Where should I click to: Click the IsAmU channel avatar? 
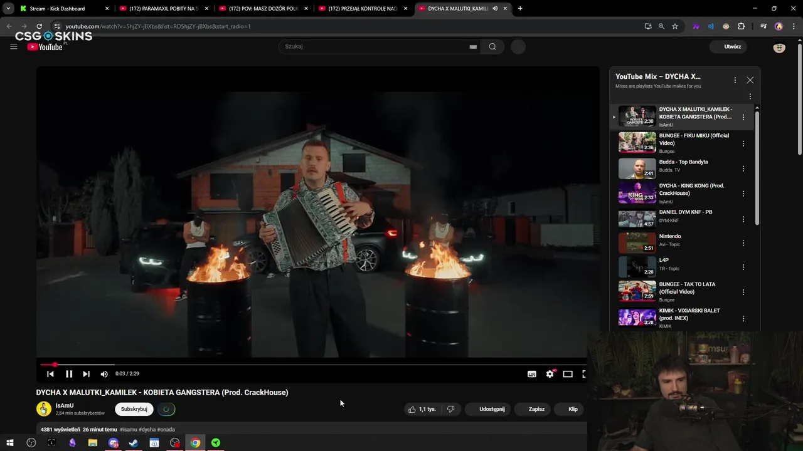click(44, 409)
